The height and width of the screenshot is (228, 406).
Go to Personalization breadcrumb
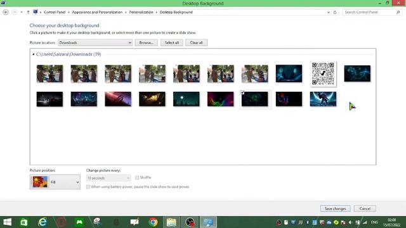pos(141,12)
